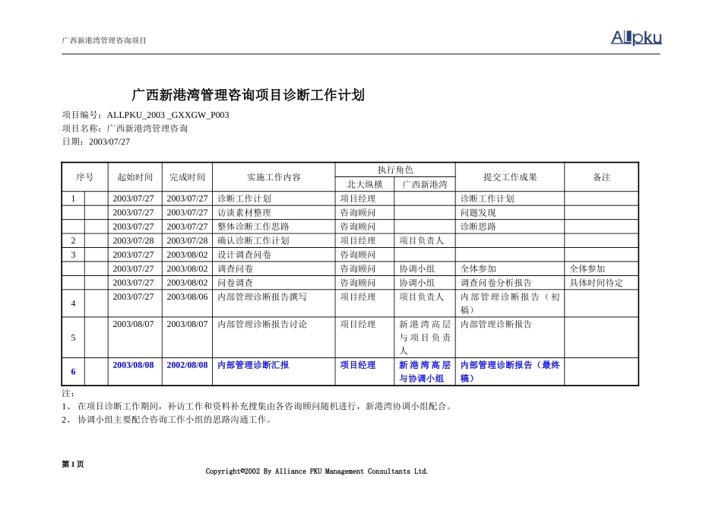Click the blue date 2003/08/08
The image size is (722, 511).
point(133,365)
